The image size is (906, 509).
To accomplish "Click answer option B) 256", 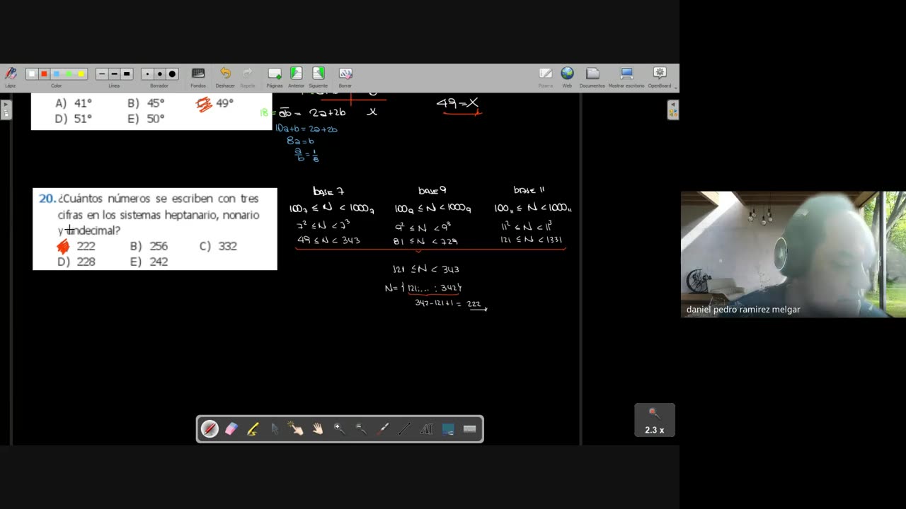I will tap(149, 246).
